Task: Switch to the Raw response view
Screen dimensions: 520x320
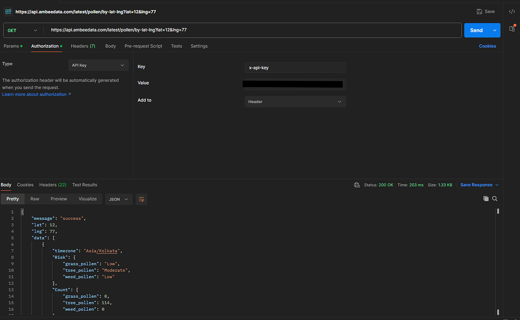Action: pos(35,199)
